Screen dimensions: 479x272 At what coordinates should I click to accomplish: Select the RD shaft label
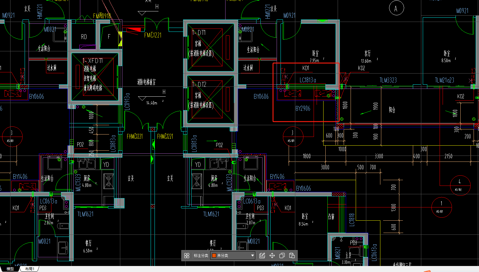(84, 37)
